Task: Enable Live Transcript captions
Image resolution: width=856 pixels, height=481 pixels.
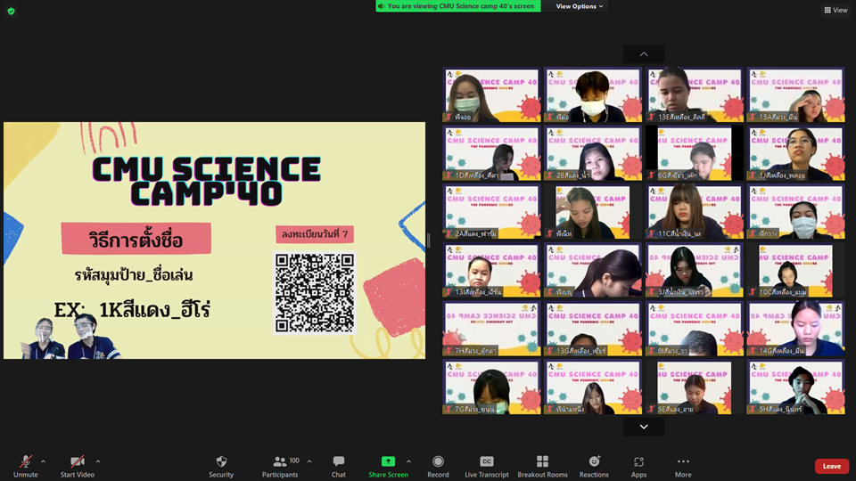Action: pyautogui.click(x=487, y=461)
